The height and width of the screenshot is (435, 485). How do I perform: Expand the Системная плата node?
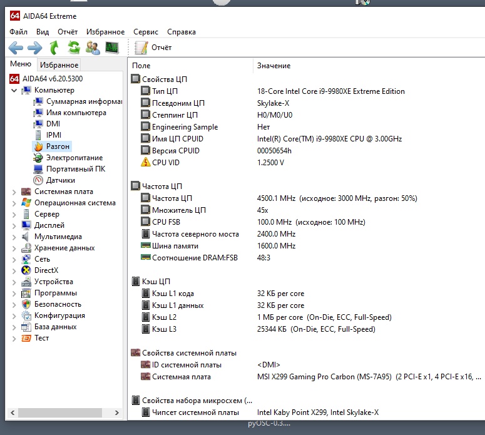(x=14, y=192)
